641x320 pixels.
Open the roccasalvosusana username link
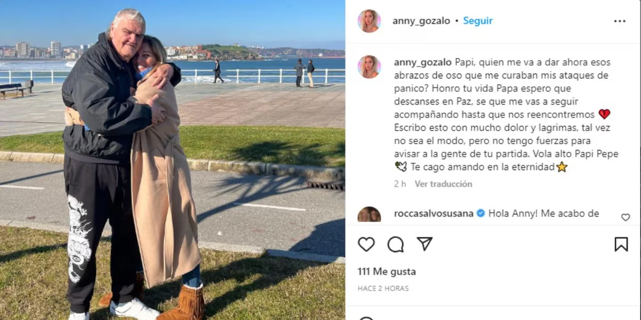[x=434, y=213]
